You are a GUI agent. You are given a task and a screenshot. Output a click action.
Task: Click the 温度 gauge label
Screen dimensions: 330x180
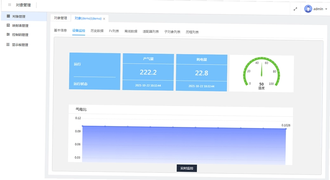[262, 88]
